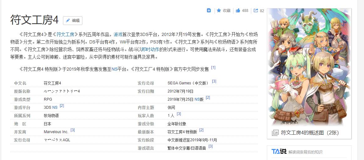Open the 即时动作 link

pyautogui.click(x=150, y=49)
